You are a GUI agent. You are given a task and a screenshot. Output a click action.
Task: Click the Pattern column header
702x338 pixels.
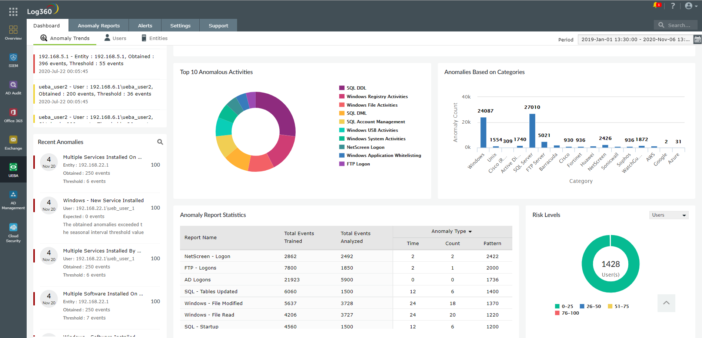pos(492,243)
